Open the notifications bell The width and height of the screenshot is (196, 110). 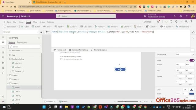[175, 16]
